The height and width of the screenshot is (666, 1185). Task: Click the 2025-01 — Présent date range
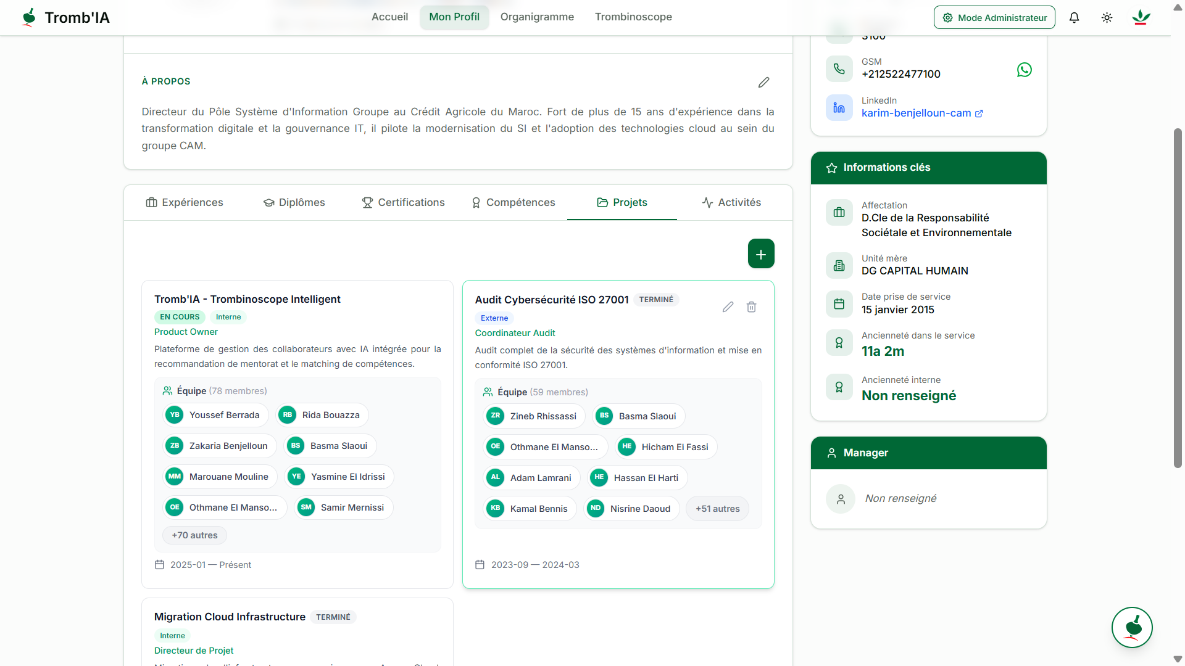click(210, 565)
